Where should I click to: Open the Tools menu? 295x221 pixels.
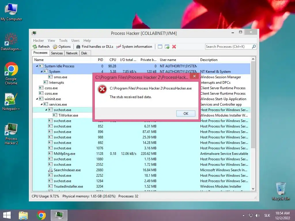[63, 41]
